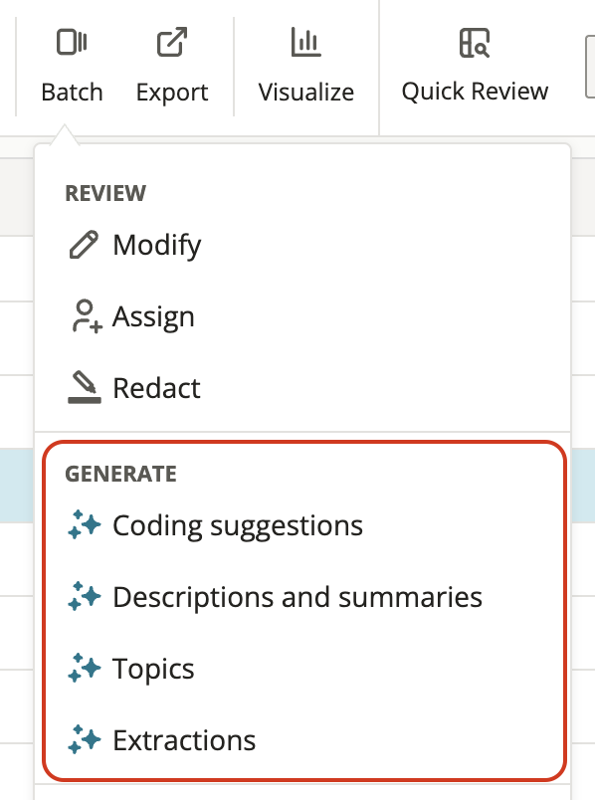Click the marker icon beside Redact
Image resolution: width=595 pixels, height=800 pixels.
[85, 388]
